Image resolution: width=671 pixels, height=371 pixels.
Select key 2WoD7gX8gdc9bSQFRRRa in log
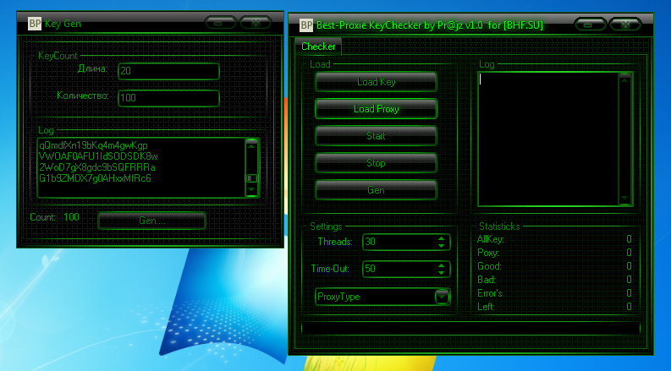click(97, 167)
